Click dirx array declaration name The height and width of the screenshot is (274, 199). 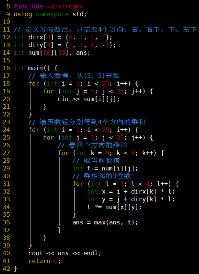click(36, 37)
